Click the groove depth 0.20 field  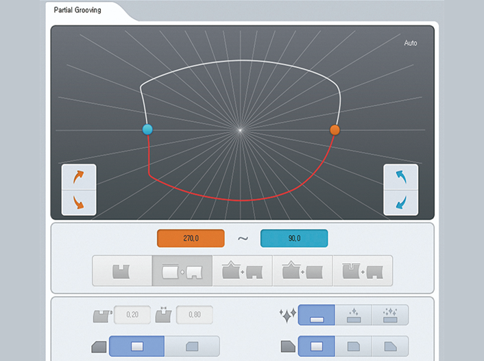[x=132, y=314]
